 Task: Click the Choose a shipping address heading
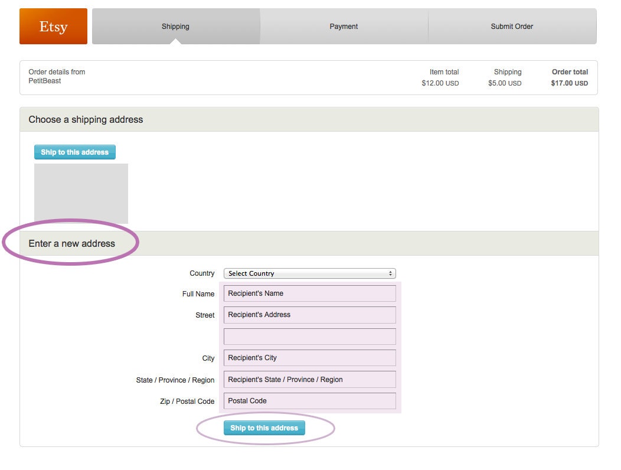pyautogui.click(x=86, y=119)
